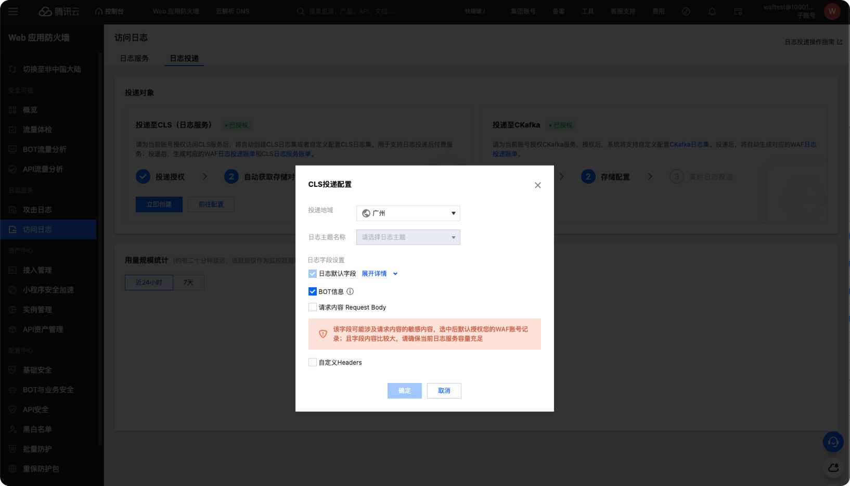Click 存储配置 step in CKafka card
The width and height of the screenshot is (850, 486).
[x=606, y=177]
